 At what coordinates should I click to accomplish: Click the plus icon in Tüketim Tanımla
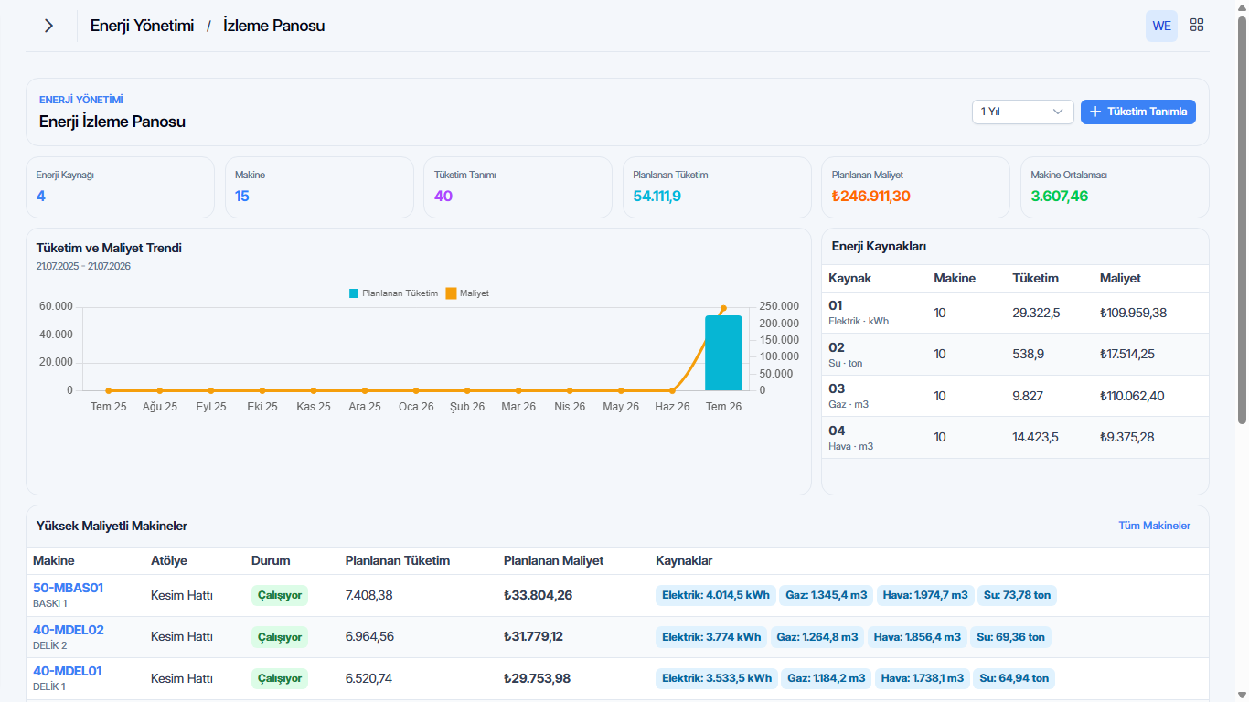click(x=1095, y=112)
